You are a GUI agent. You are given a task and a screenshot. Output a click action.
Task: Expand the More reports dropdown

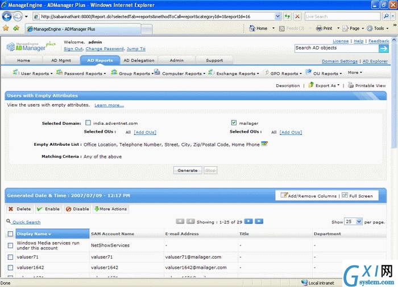click(355, 73)
